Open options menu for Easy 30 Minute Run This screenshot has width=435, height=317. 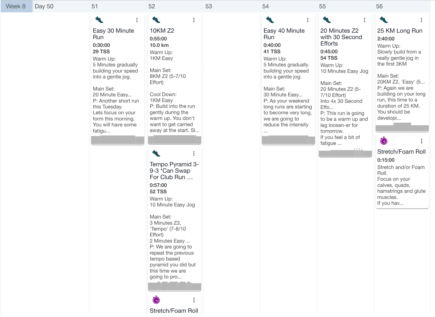tap(137, 20)
